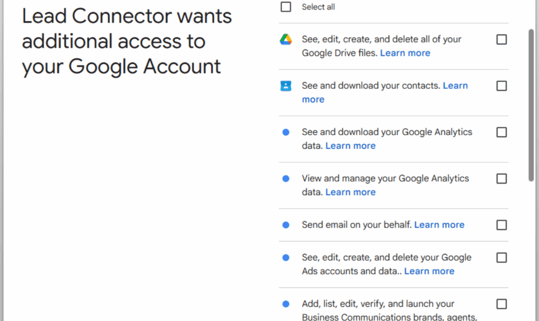Click the Google Drive icon
Viewport: 539px width, 321px height.
click(x=286, y=39)
